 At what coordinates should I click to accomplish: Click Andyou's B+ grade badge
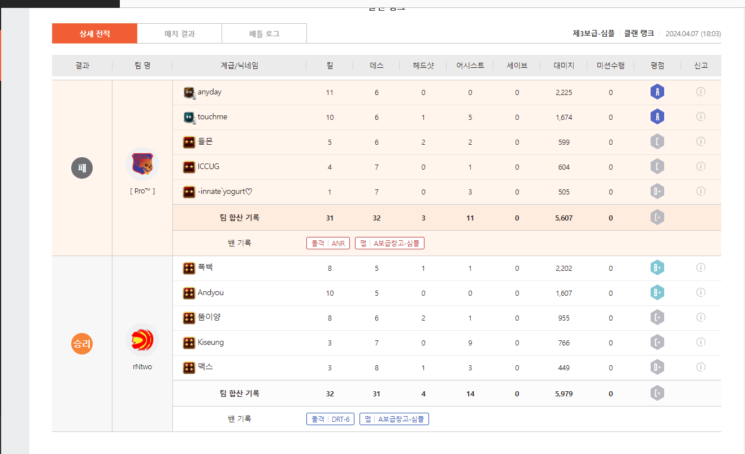click(x=657, y=293)
